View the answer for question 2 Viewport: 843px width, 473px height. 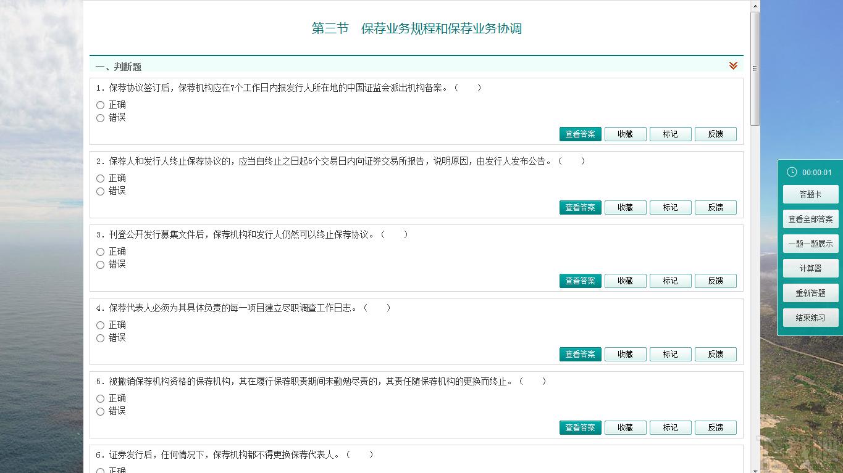[581, 207]
